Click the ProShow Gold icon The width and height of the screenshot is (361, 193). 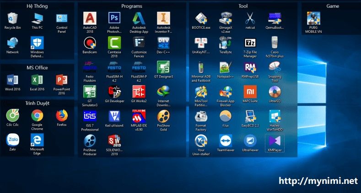163,116
